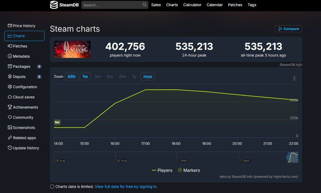Click the Charts line-graph sidebar icon
The width and height of the screenshot is (321, 193).
[x=10, y=36]
